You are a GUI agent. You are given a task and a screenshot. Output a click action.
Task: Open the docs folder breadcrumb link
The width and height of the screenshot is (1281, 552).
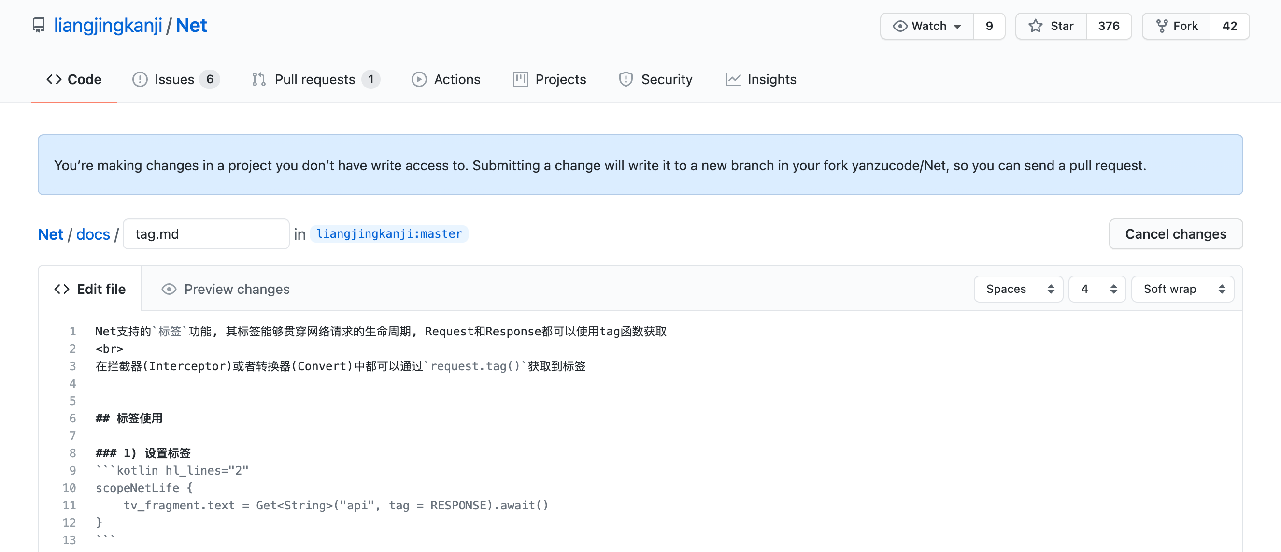(93, 234)
